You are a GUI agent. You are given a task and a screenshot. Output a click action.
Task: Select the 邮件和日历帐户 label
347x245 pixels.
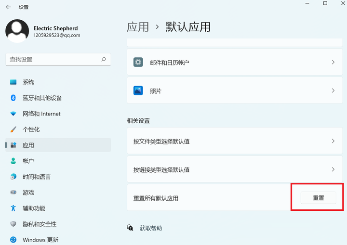pyautogui.click(x=170, y=63)
